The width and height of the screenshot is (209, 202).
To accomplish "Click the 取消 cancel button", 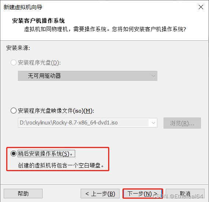I will point(185,194).
